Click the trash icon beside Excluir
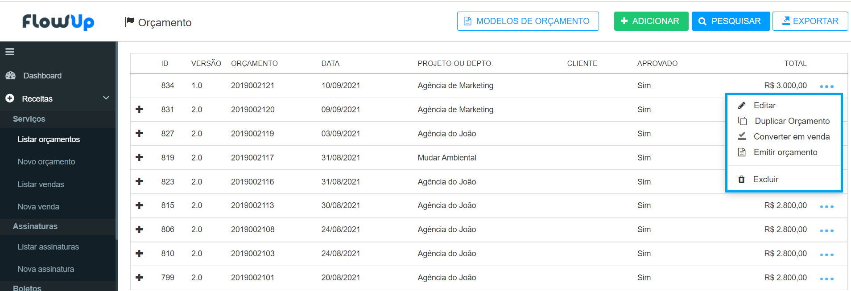The width and height of the screenshot is (851, 291). (x=742, y=179)
